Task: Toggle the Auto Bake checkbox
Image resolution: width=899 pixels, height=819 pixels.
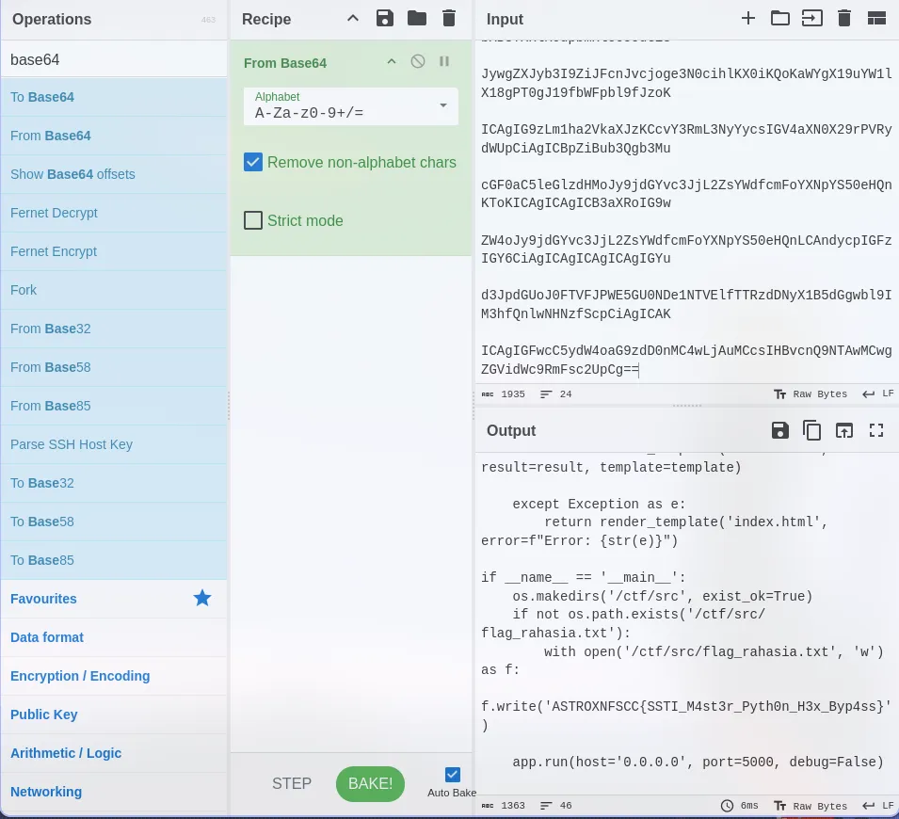Action: tap(453, 775)
